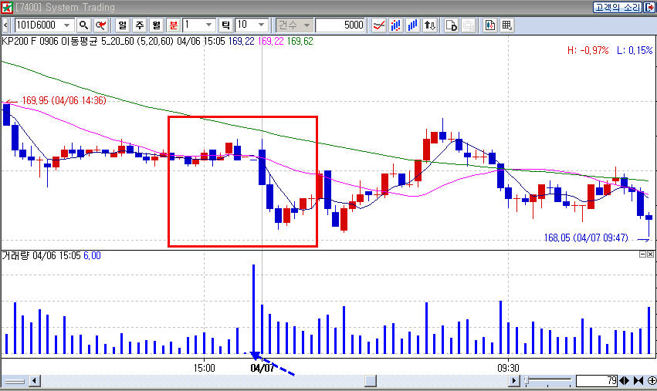Expand the tick count dropdown showing 10
This screenshot has width=657, height=391.
tap(262, 25)
